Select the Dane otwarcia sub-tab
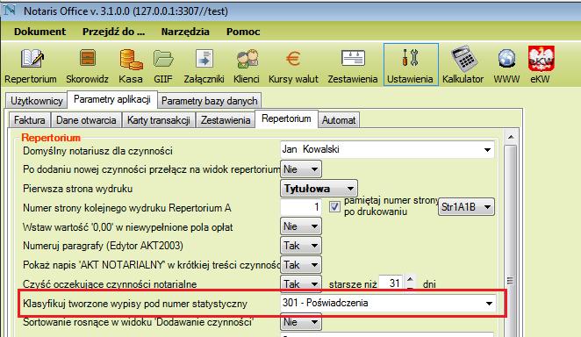The image size is (581, 337). point(86,120)
